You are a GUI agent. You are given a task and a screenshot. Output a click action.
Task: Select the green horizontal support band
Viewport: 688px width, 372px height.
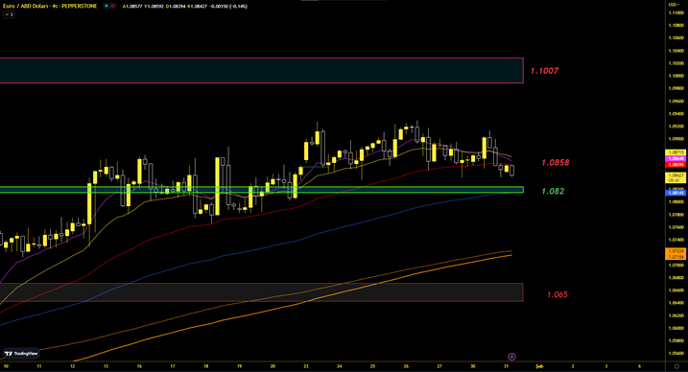(x=262, y=190)
